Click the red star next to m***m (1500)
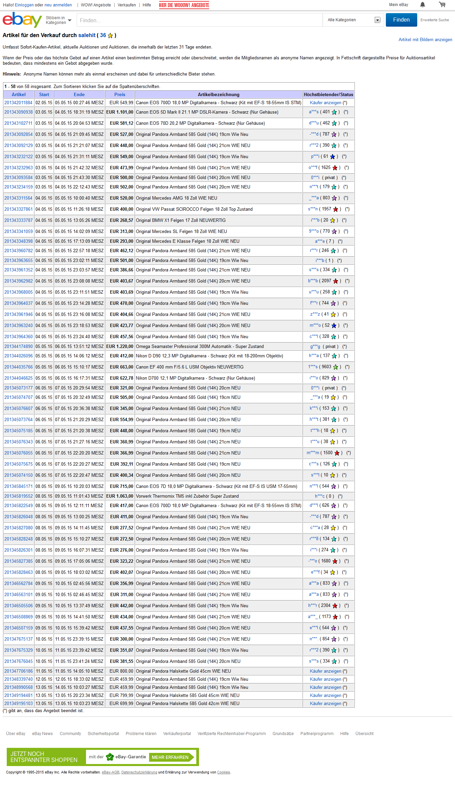The height and width of the screenshot is (791, 455). pyautogui.click(x=337, y=453)
